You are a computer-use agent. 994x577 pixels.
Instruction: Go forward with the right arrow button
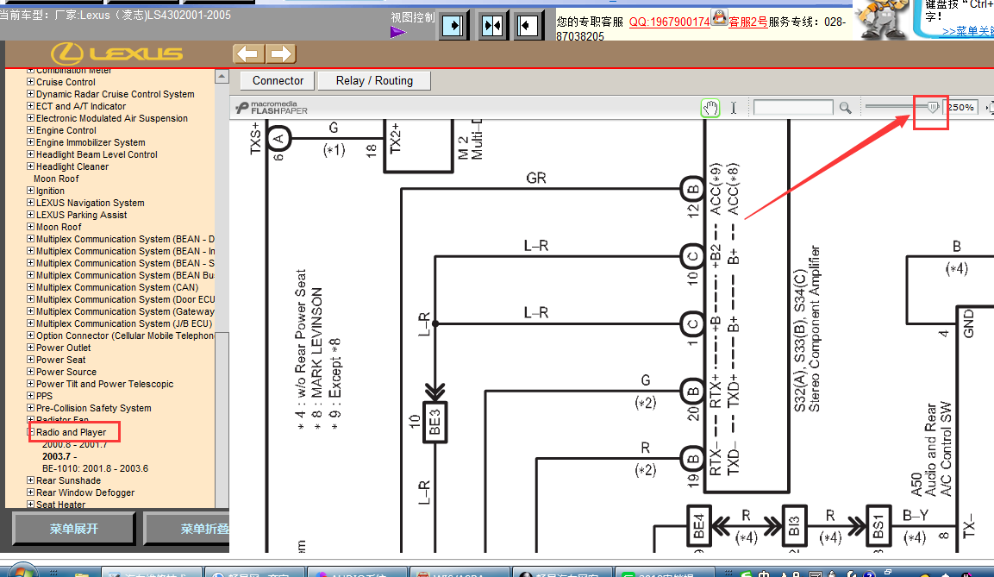(x=281, y=53)
